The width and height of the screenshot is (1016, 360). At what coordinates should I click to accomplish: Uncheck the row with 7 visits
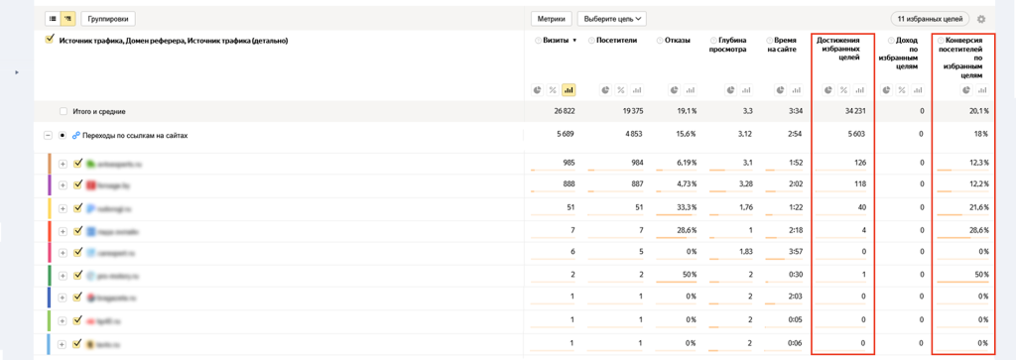pos(77,230)
